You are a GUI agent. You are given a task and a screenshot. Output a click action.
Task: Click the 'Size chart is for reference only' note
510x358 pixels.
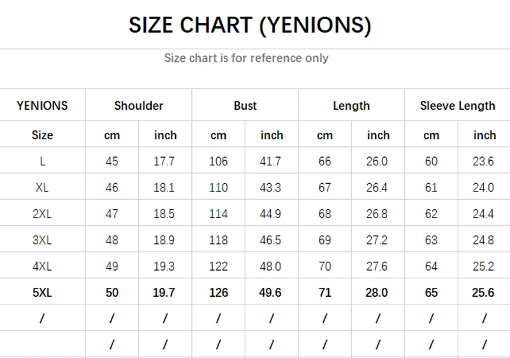pos(246,58)
